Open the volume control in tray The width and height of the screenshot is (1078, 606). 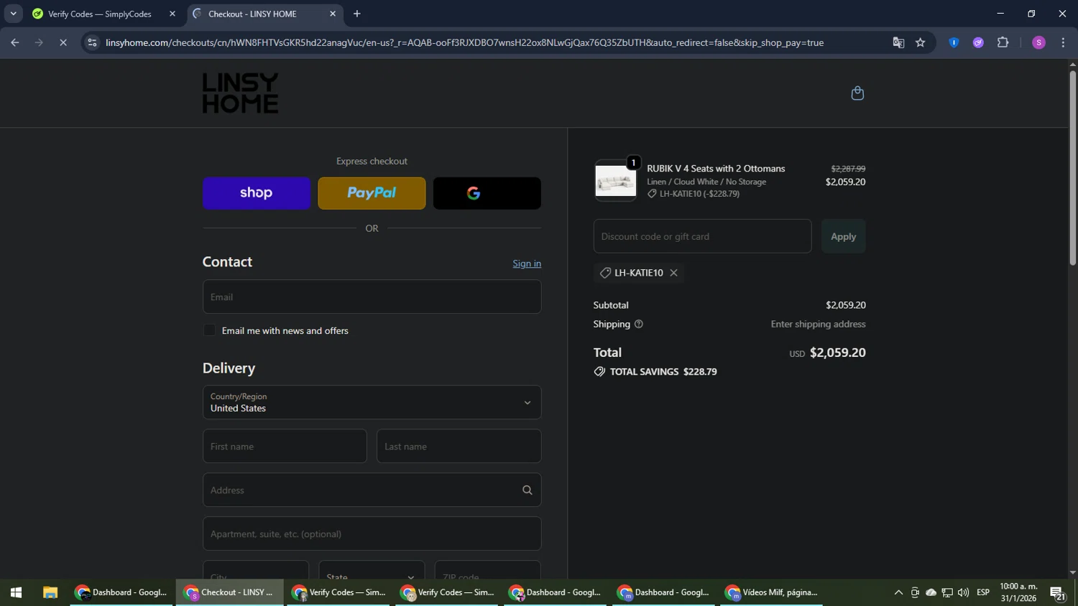coord(963,593)
